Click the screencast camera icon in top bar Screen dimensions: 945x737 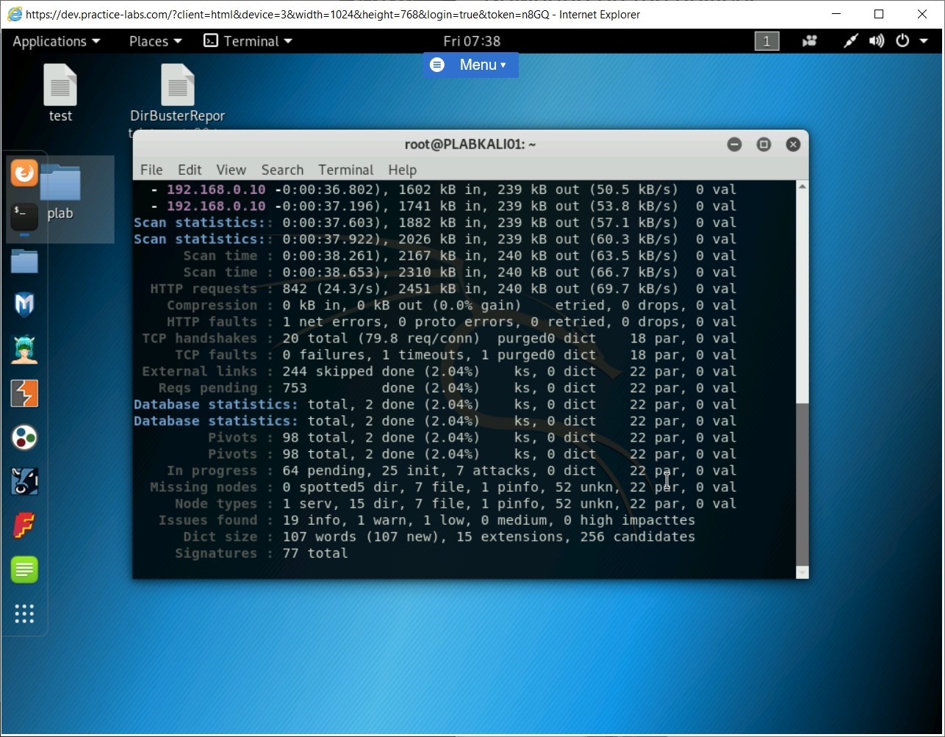pyautogui.click(x=809, y=41)
